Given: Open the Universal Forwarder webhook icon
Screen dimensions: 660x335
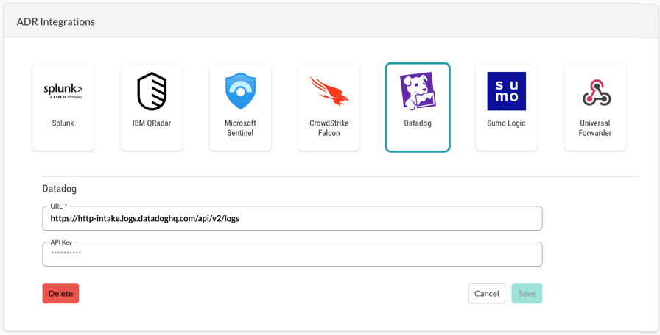Looking at the screenshot, I should (x=595, y=93).
